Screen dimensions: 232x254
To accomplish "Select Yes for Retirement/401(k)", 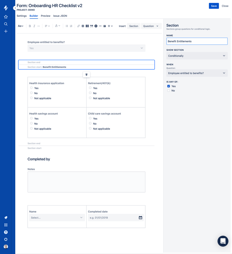I will click(90, 88).
